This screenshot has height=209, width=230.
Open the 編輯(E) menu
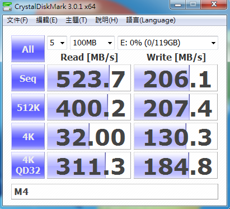pyautogui.click(x=47, y=20)
